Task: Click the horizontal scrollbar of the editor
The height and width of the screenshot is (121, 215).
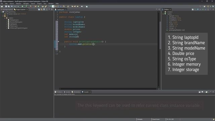Action: (108, 89)
